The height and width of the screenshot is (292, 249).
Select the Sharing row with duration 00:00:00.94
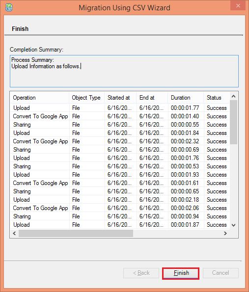pyautogui.click(x=120, y=216)
